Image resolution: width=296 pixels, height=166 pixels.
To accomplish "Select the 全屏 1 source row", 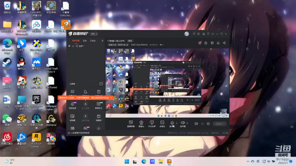I will 86,46.
